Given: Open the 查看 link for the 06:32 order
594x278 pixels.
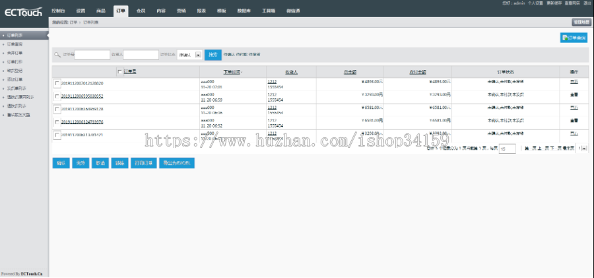Looking at the screenshot, I should coord(574,120).
